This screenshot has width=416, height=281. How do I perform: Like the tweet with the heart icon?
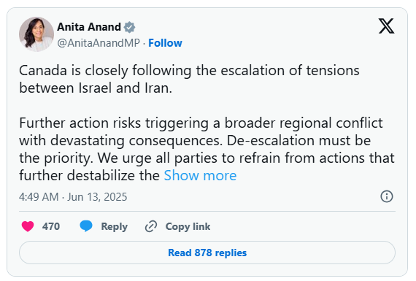coord(28,226)
